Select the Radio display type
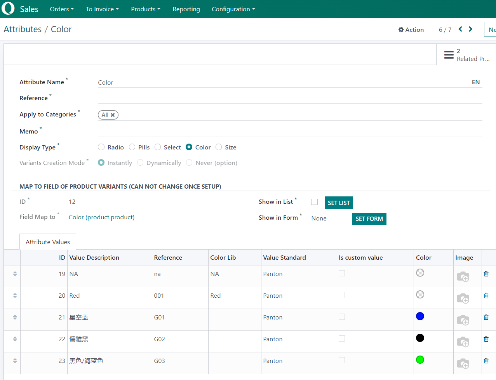 (101, 147)
